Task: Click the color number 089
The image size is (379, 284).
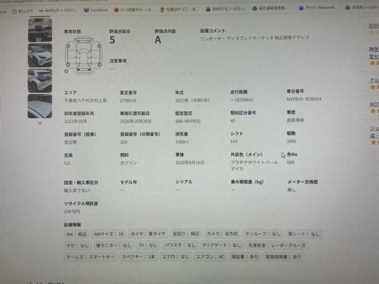Action: tap(291, 162)
